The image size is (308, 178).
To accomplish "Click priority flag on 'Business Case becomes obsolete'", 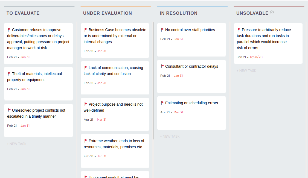I will (86, 30).
